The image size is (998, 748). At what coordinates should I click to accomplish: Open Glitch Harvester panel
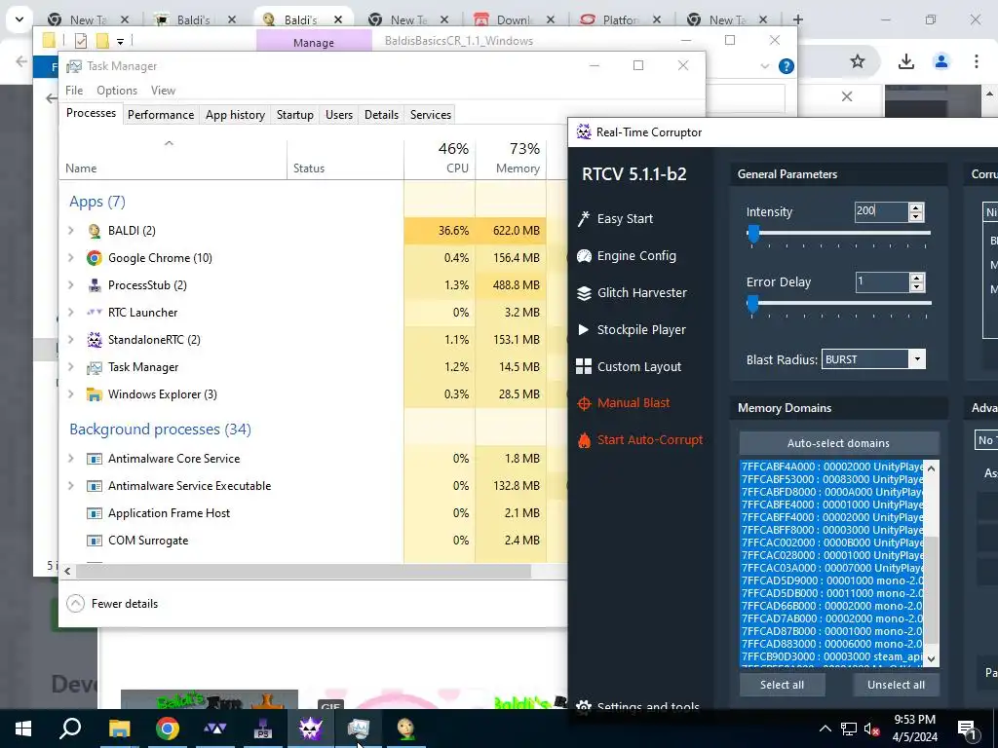click(632, 292)
